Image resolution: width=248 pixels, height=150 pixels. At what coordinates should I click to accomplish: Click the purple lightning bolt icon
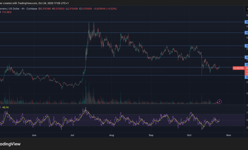pos(219,102)
